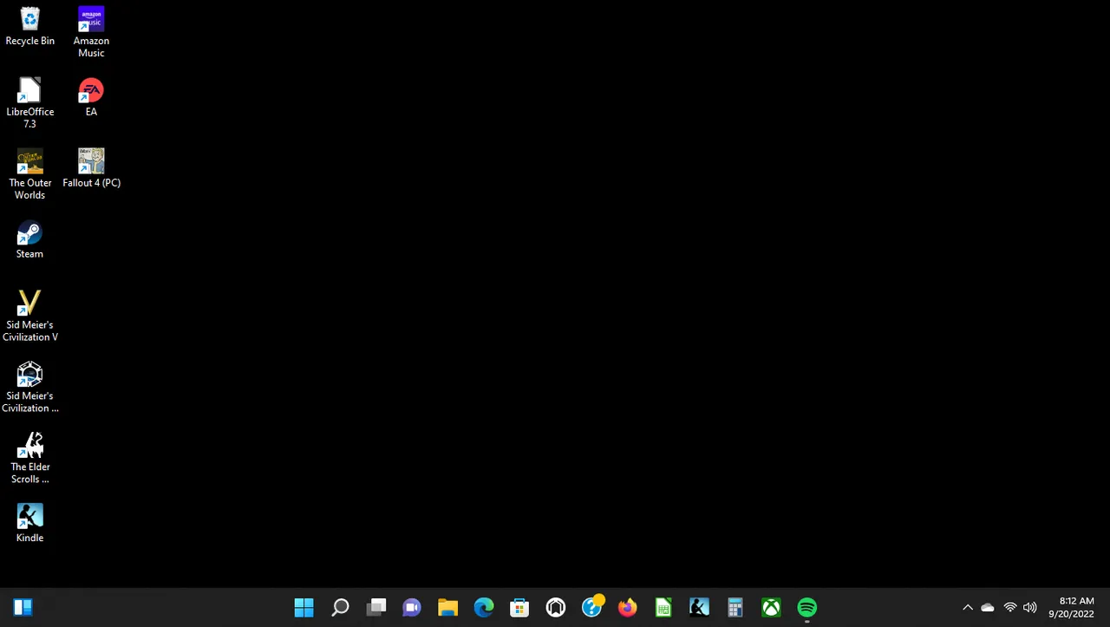Open Microsoft Store from the taskbar
This screenshot has height=627, width=1110.
pos(519,608)
